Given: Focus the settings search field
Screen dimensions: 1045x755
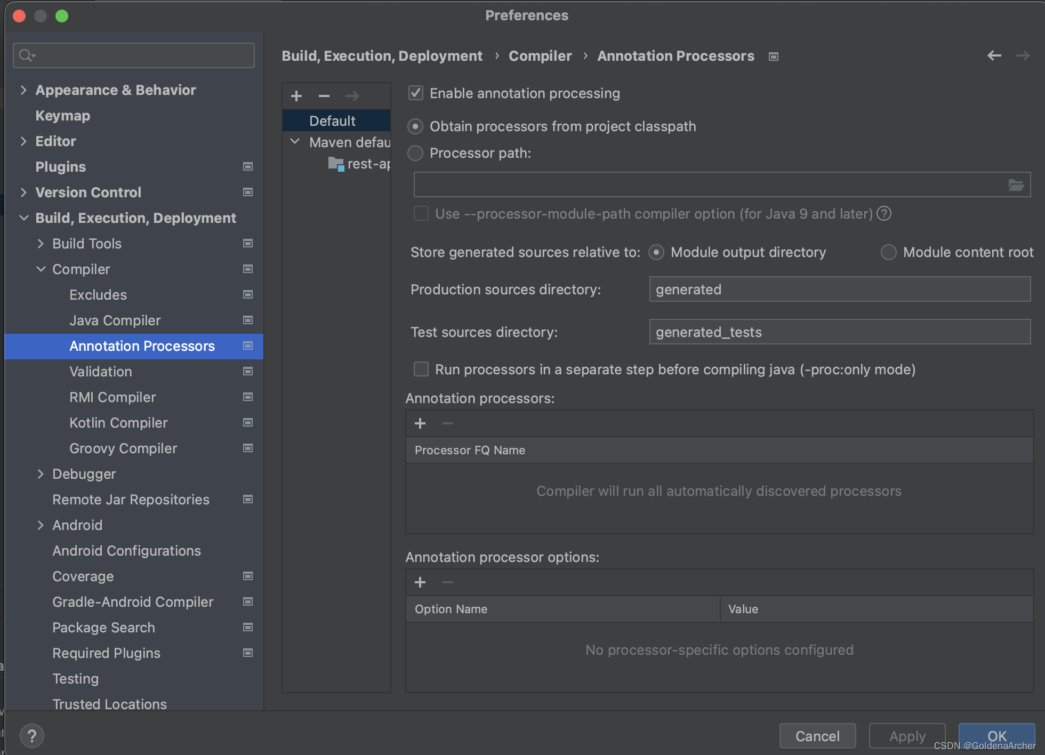Looking at the screenshot, I should pos(134,55).
